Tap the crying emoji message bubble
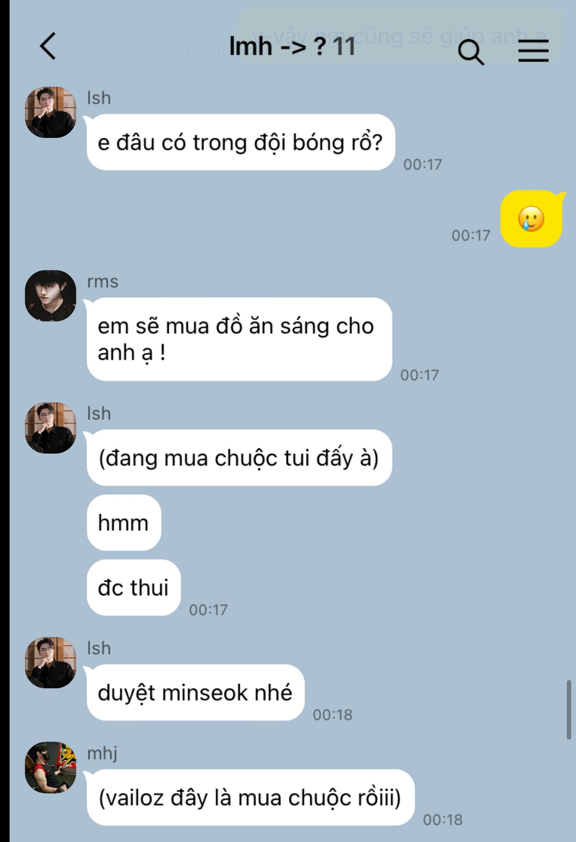 click(532, 219)
